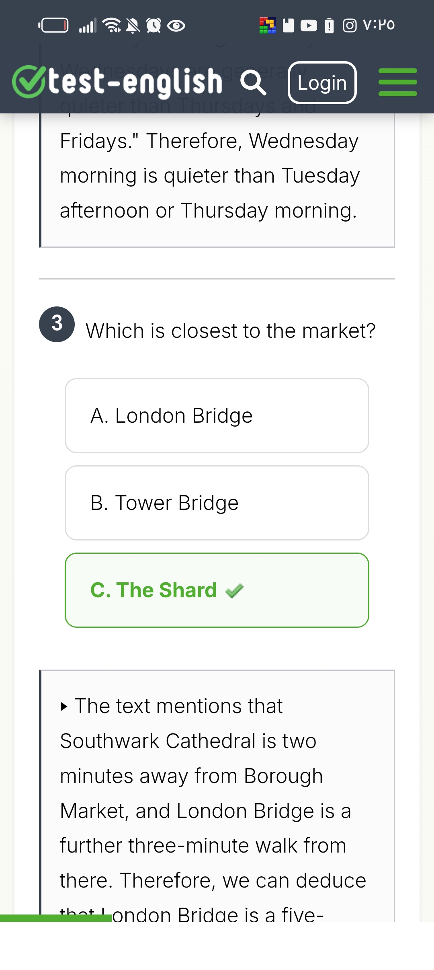Tap the Wi-Fi status icon
The width and height of the screenshot is (434, 970).
112,25
